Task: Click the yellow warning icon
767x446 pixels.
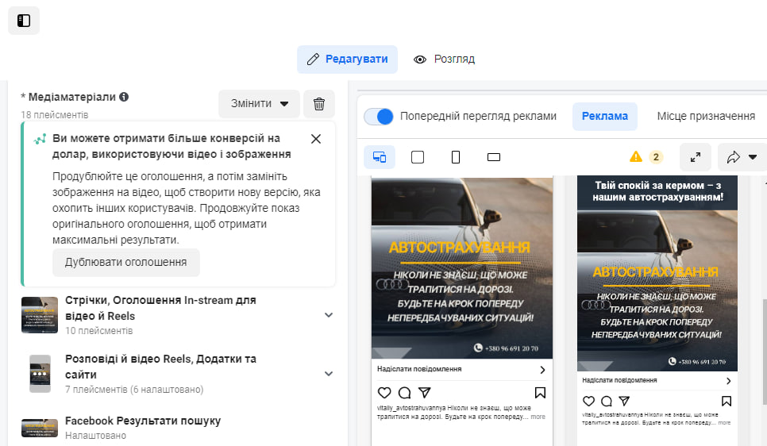Action: [635, 156]
